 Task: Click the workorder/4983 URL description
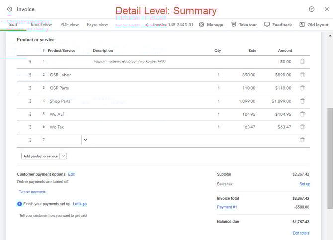click(130, 61)
